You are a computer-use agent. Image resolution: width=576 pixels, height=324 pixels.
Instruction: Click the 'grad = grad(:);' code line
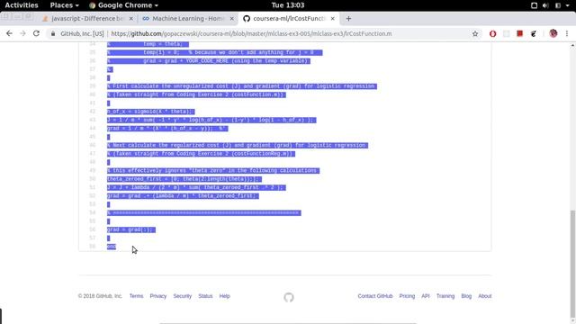130,230
